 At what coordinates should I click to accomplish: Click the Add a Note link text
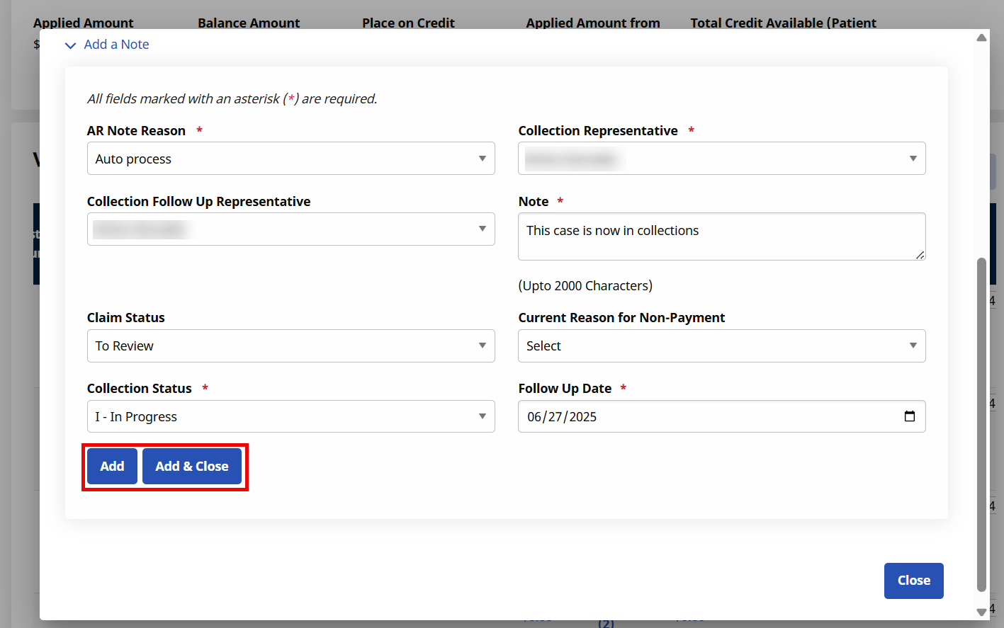tap(116, 45)
